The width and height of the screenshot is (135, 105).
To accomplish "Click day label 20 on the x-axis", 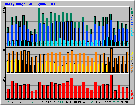I will pos(83,102).
